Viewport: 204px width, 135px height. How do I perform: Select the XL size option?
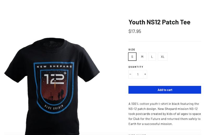click(163, 57)
